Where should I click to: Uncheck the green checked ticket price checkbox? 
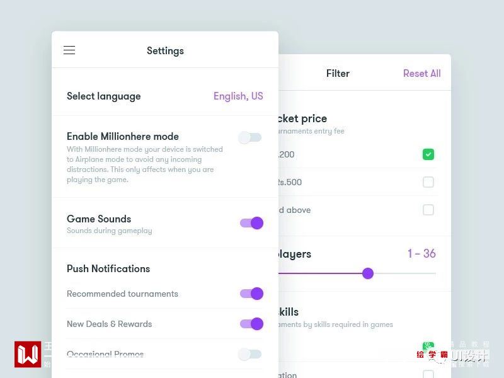(x=428, y=154)
